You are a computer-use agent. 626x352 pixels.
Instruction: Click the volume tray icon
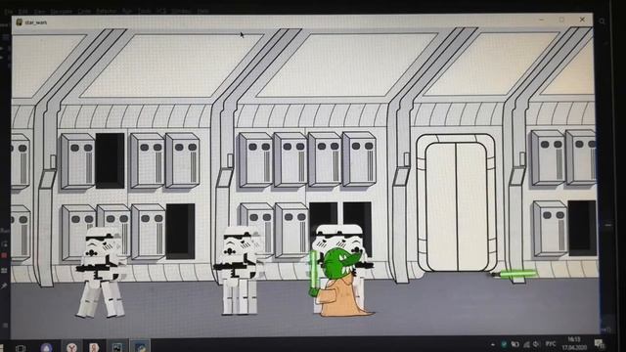click(x=536, y=344)
